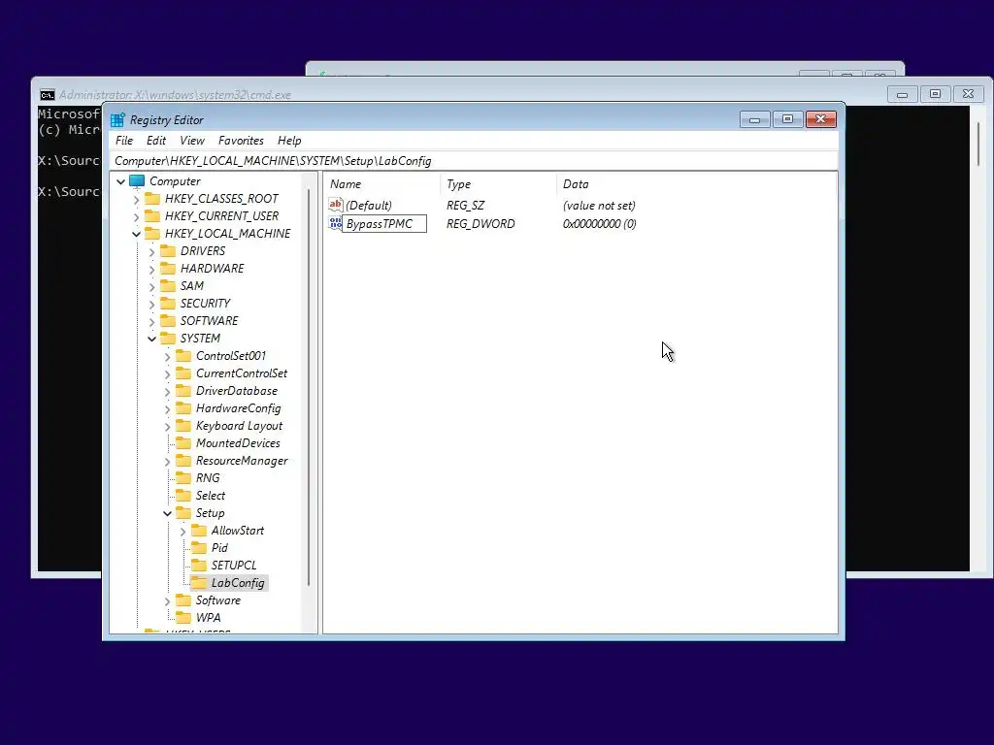Collapse the SYSTEM key chevron

(x=152, y=339)
